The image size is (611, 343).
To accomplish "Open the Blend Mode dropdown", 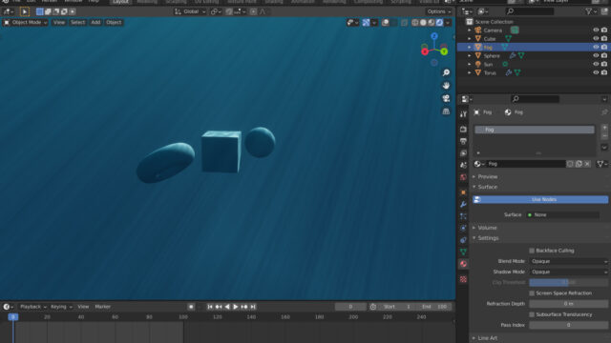I will [569, 261].
